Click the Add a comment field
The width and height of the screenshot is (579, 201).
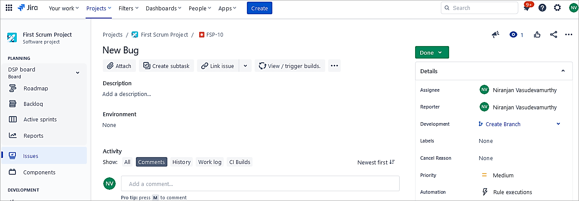pyautogui.click(x=260, y=184)
